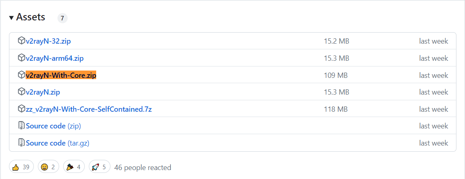Click the archive icon beside Source code (tar.gz)
The height and width of the screenshot is (179, 465).
pos(22,143)
